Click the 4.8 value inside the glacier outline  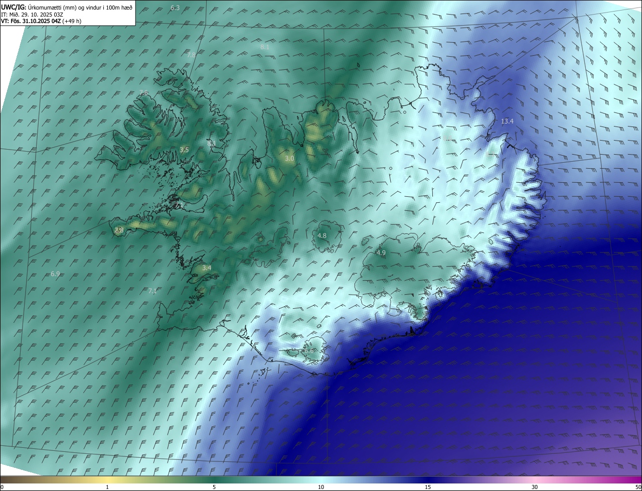click(322, 235)
